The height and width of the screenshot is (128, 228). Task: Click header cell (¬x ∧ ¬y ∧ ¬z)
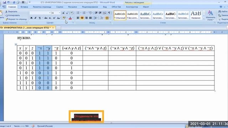pyautogui.click(x=122, y=48)
